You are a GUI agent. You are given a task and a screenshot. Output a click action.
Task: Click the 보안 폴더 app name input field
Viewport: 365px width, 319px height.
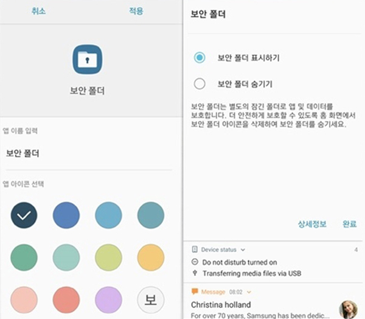click(x=89, y=153)
